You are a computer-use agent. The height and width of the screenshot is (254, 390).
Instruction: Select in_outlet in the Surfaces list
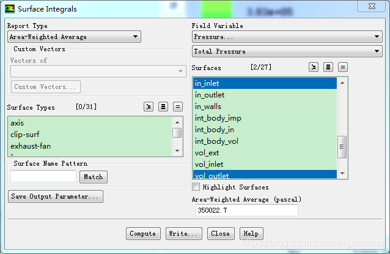[x=265, y=95]
